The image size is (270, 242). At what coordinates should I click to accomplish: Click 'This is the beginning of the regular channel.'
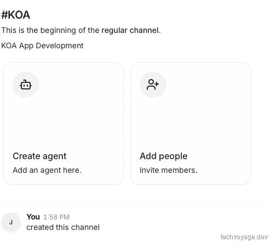[x=81, y=30]
